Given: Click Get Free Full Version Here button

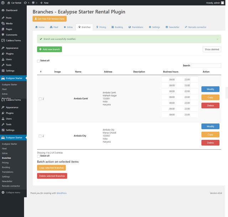Looking at the screenshot, I should tap(50, 19).
